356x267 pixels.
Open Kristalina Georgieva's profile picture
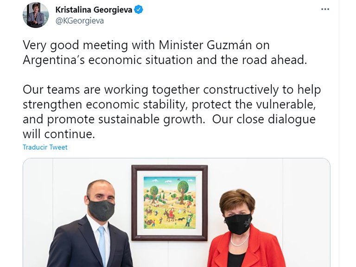pyautogui.click(x=36, y=15)
